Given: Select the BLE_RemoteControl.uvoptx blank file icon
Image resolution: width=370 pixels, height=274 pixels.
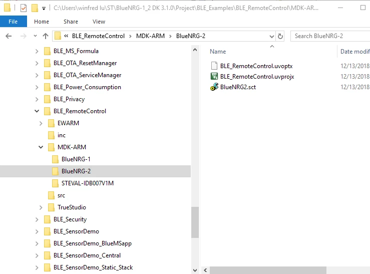Looking at the screenshot, I should pos(214,66).
